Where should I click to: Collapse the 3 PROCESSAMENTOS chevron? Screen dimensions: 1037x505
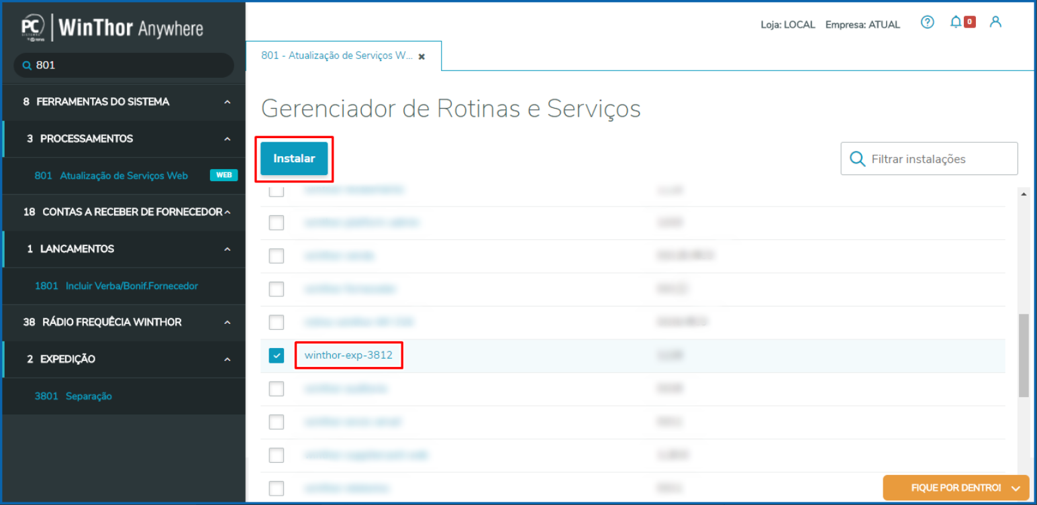point(227,139)
